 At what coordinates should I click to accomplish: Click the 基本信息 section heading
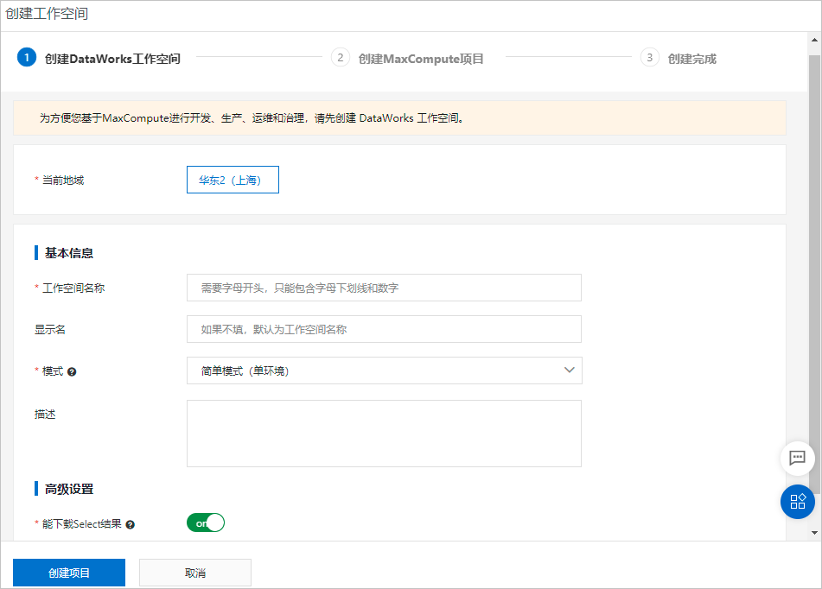68,253
